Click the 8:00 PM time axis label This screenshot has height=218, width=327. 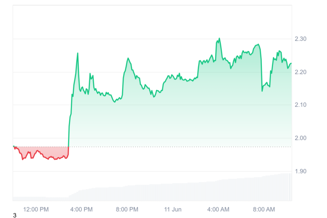[127, 209]
